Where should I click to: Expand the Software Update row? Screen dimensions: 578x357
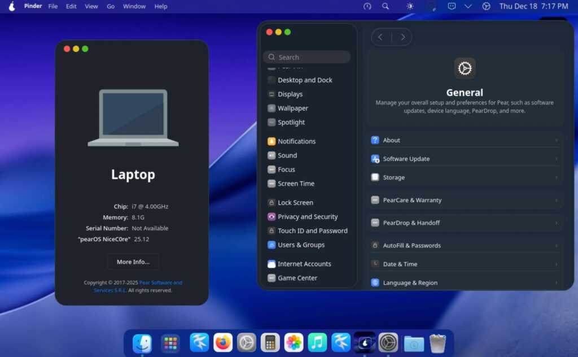click(x=464, y=159)
